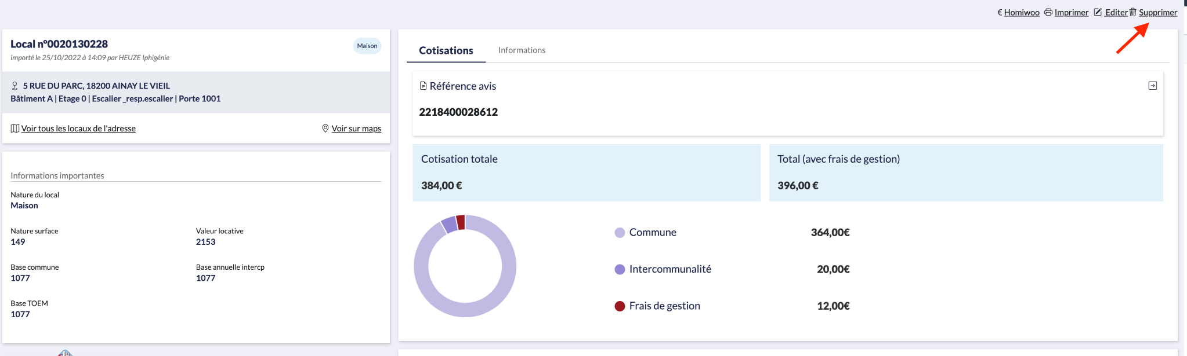Click the Supprimer link text
Viewport: 1187px width, 356px height.
[1157, 12]
